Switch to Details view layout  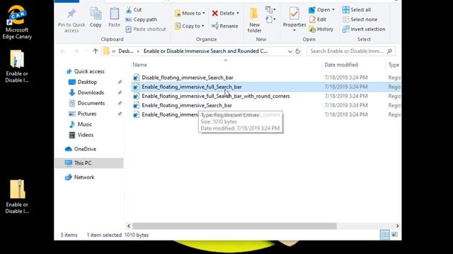[x=385, y=235]
